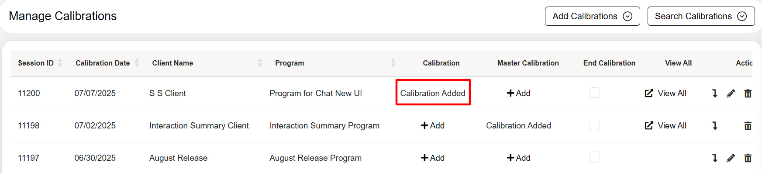Edit session 11197 using pencil icon
The width and height of the screenshot is (762, 173).
[x=731, y=158]
